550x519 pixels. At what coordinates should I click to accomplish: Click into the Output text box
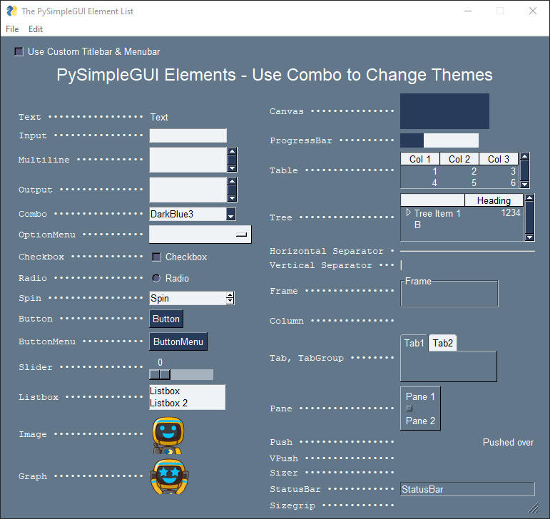(188, 190)
